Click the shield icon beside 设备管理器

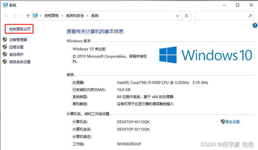5,40
